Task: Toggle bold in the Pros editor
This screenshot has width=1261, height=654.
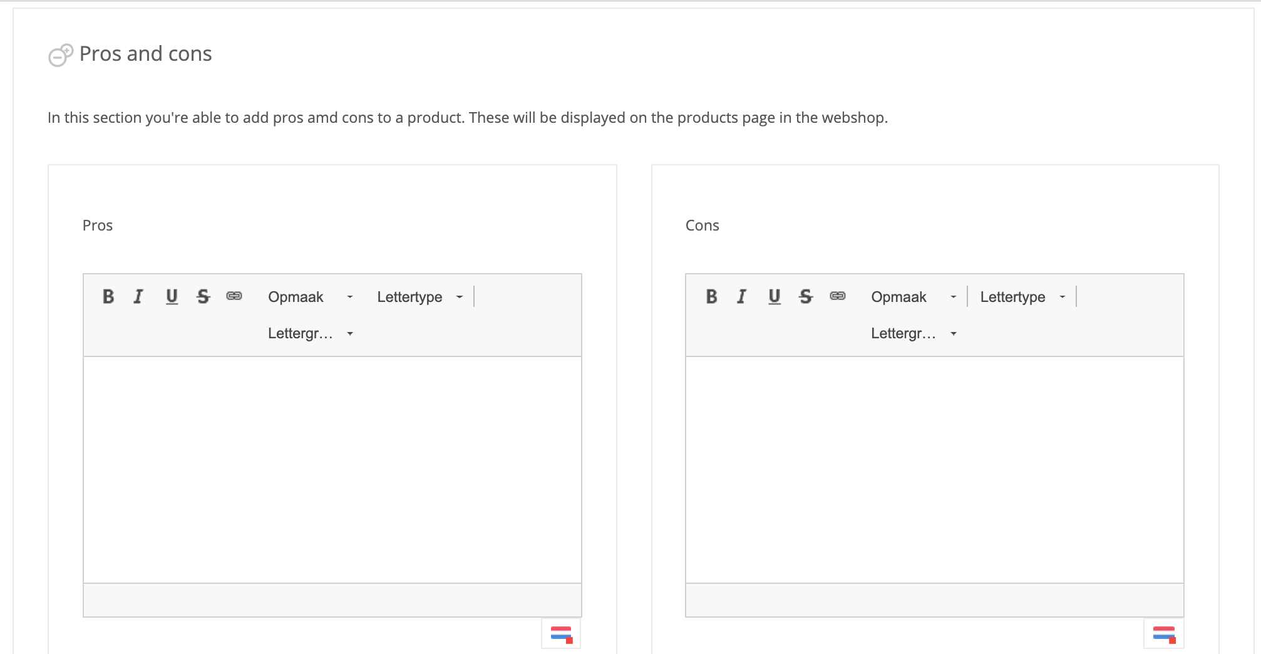Action: pyautogui.click(x=108, y=296)
